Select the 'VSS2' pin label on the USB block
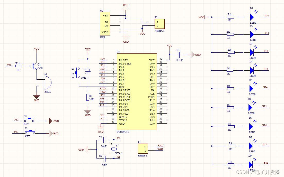This screenshot has width=284, height=177. click(x=105, y=32)
